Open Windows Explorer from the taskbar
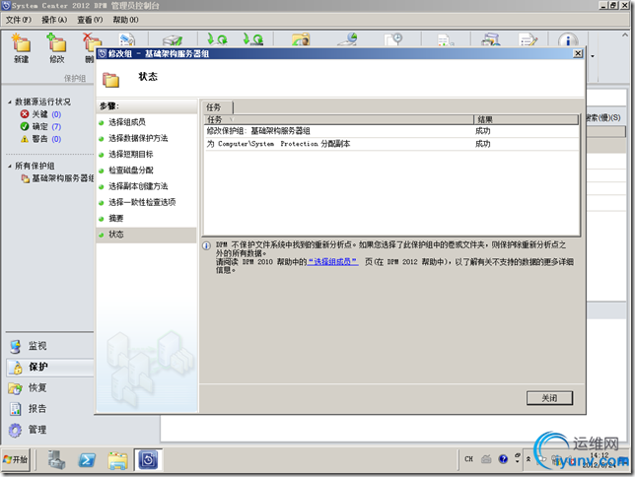635x477 pixels. coord(117,460)
